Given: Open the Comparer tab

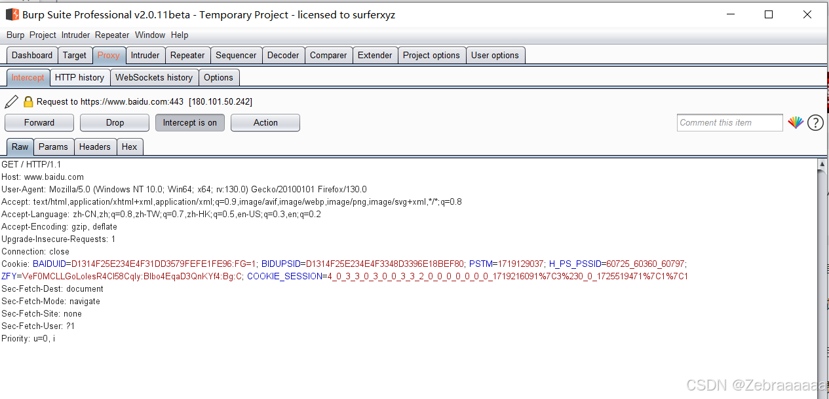Looking at the screenshot, I should 328,55.
